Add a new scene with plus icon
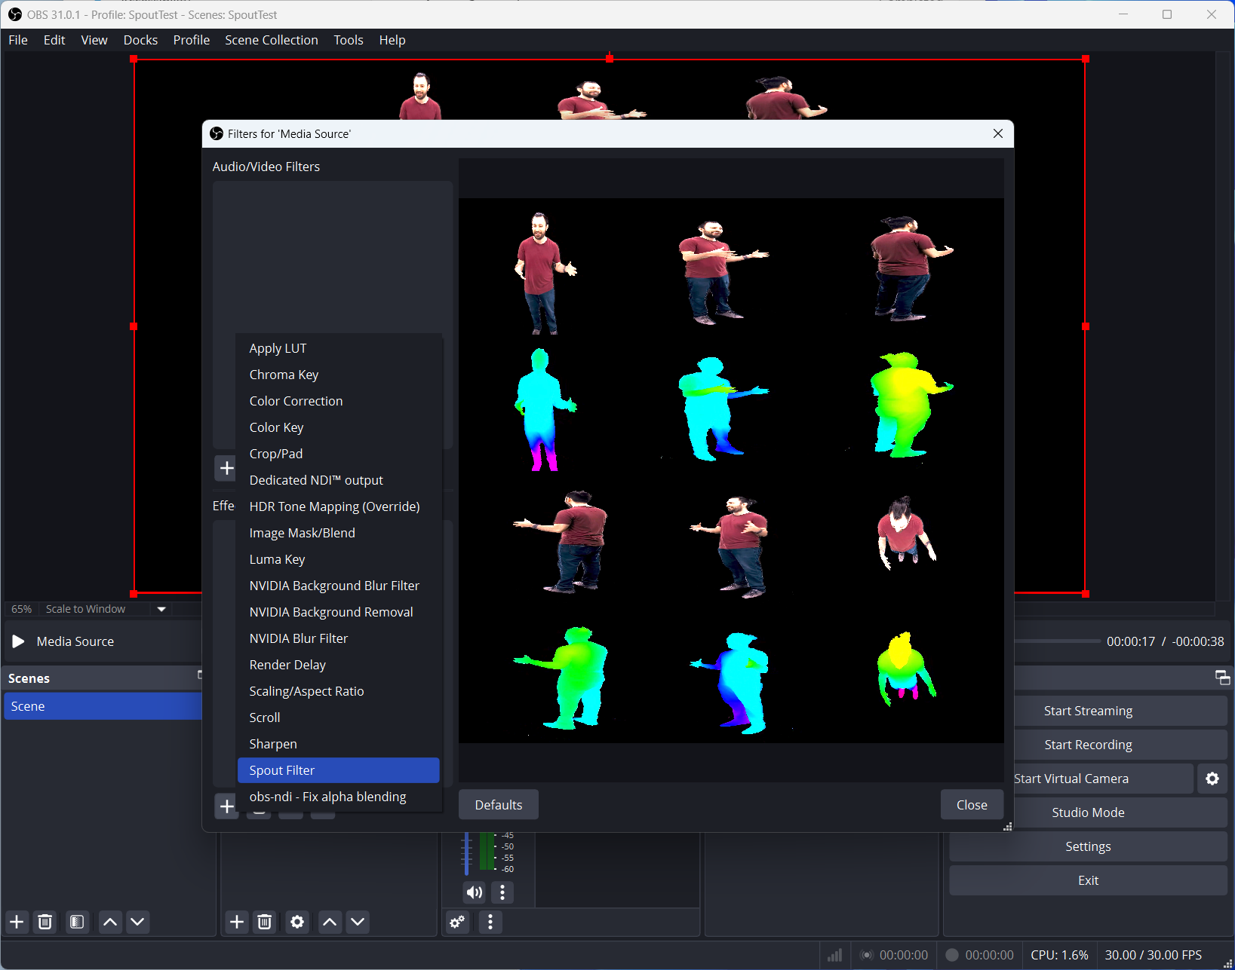Screen dimensions: 1235x970 (17, 922)
